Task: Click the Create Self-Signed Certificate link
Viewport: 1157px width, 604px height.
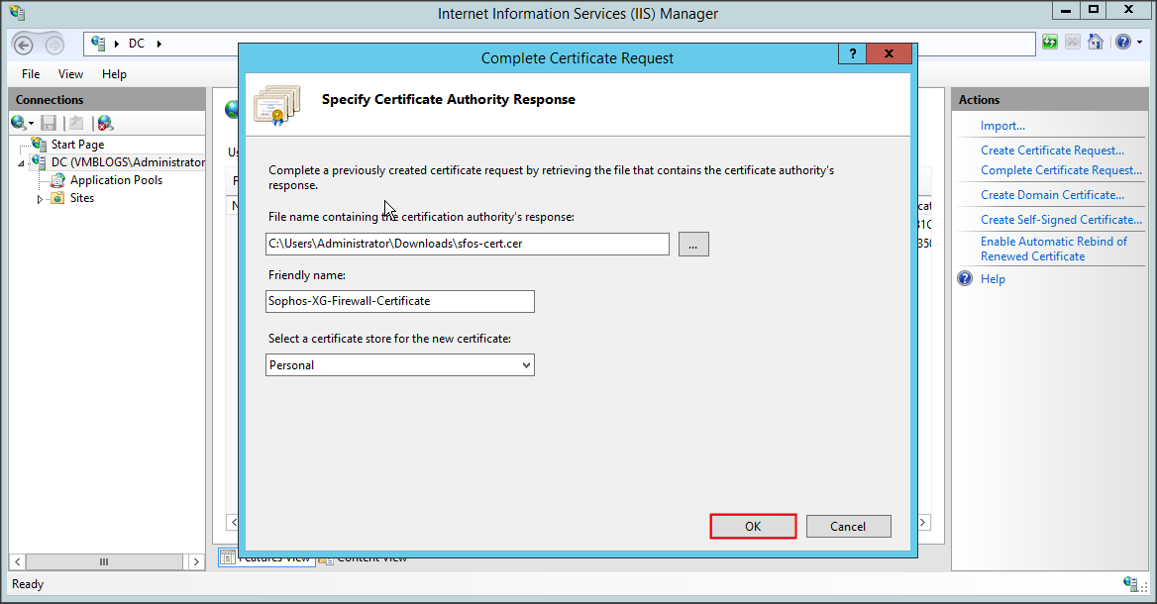Action: (1061, 220)
